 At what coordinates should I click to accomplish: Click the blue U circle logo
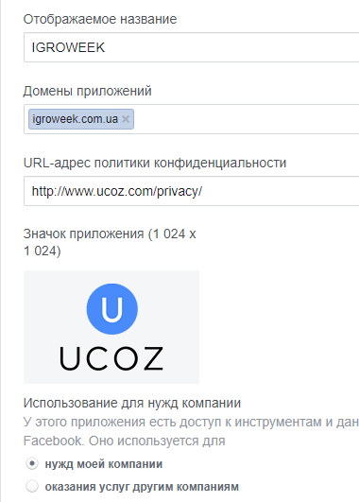(x=112, y=309)
